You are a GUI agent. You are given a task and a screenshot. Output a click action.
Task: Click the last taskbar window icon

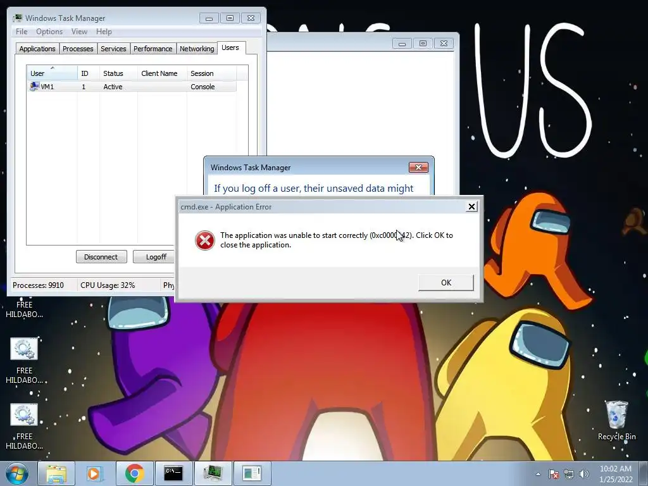tap(252, 473)
